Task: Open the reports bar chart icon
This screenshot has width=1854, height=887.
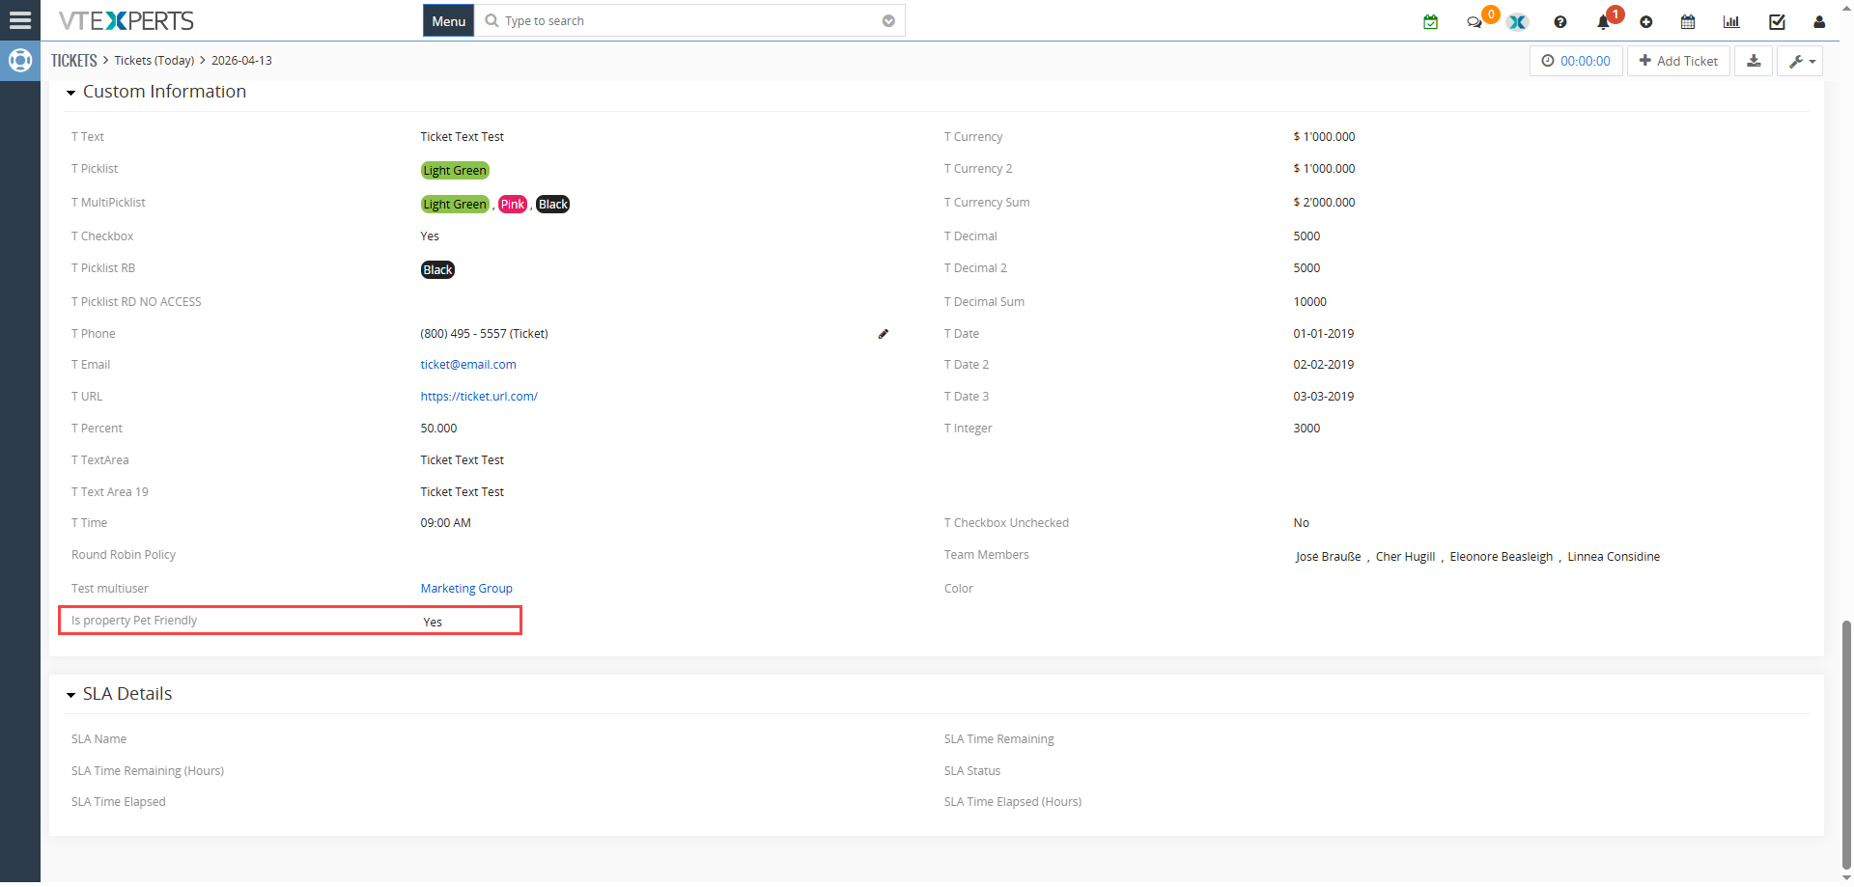Action: tap(1731, 22)
